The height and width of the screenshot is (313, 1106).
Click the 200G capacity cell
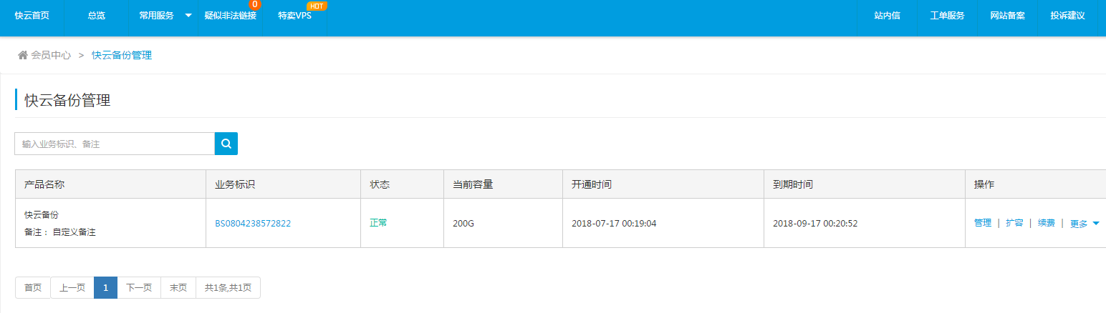tap(463, 224)
